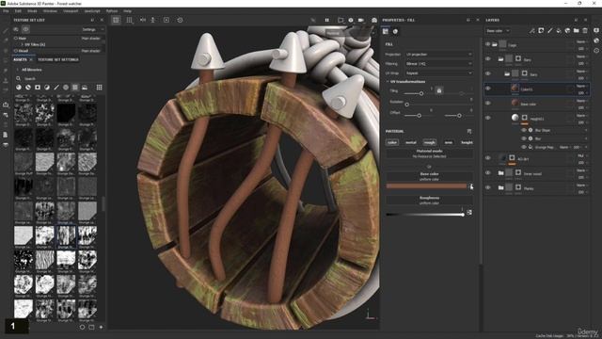Add a mask icon in Layers toolbar
The width and height of the screenshot is (602, 339).
coord(541,30)
